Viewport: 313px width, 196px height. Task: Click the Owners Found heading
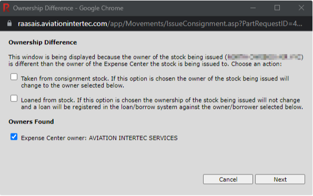[31, 121]
